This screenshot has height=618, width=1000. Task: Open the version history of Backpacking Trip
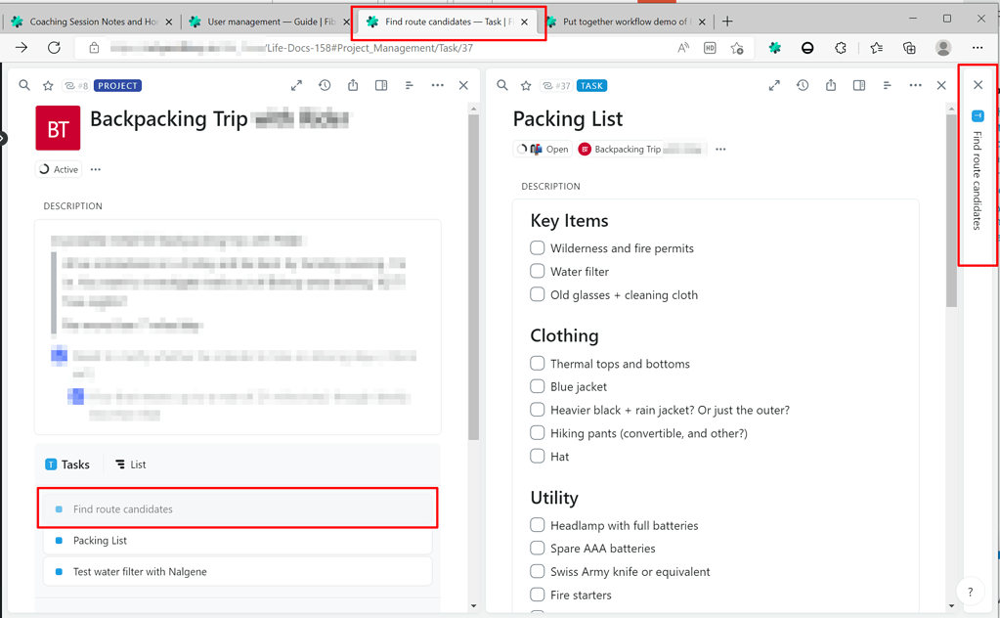coord(324,85)
